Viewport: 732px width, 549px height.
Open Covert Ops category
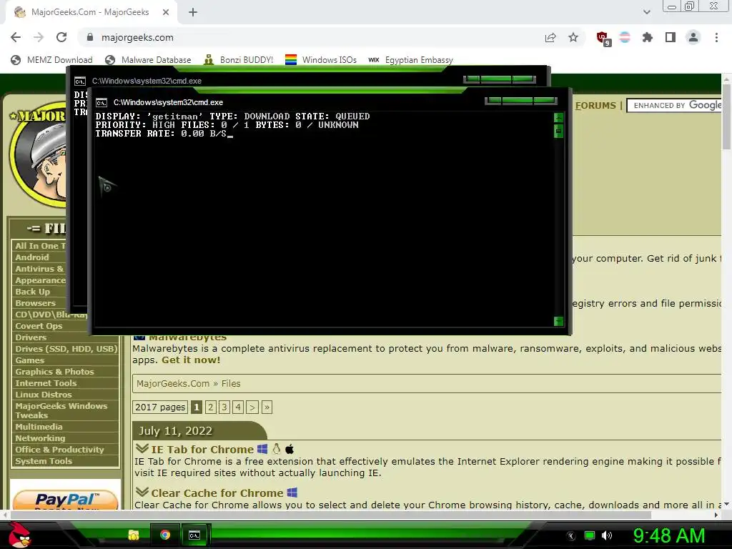[x=39, y=326]
